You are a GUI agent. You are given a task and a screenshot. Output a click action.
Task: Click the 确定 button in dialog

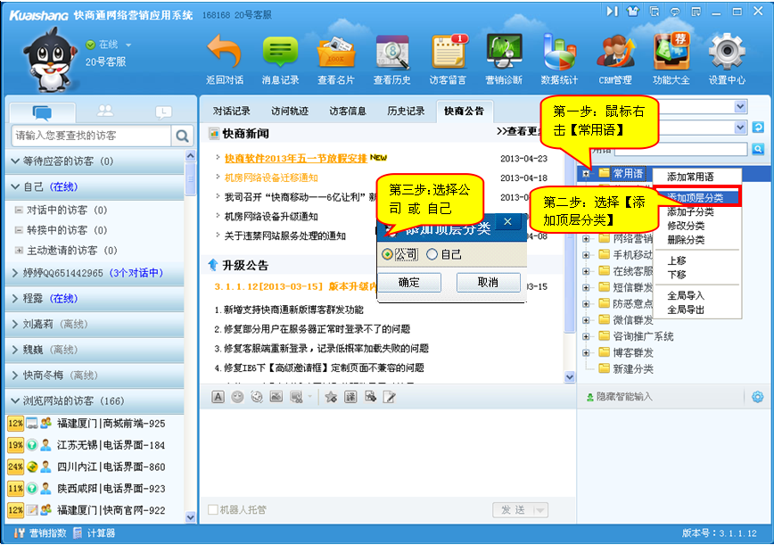409,283
